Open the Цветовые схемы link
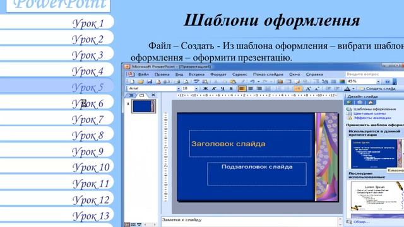The height and width of the screenshot is (227, 404). coord(369,113)
